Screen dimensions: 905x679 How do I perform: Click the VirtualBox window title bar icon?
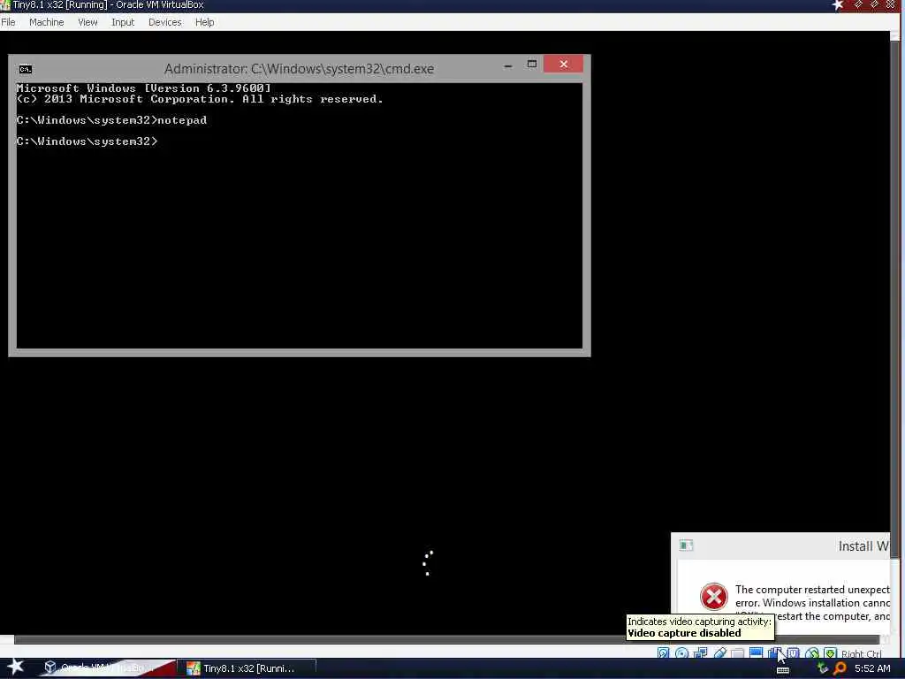point(5,5)
